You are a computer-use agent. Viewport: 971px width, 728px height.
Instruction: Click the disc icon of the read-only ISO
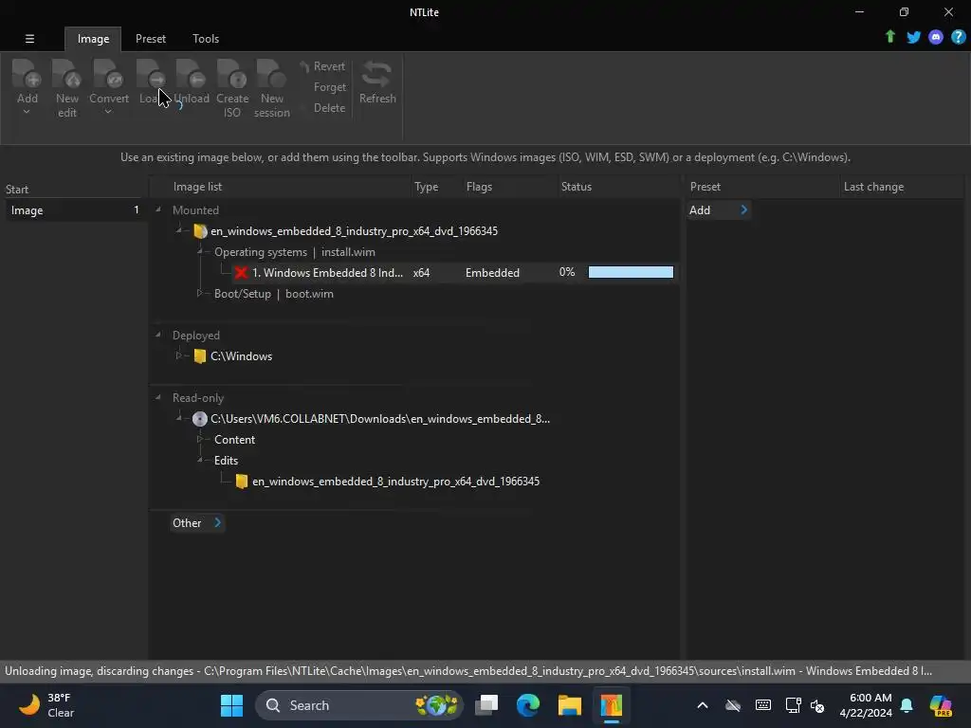pyautogui.click(x=199, y=418)
